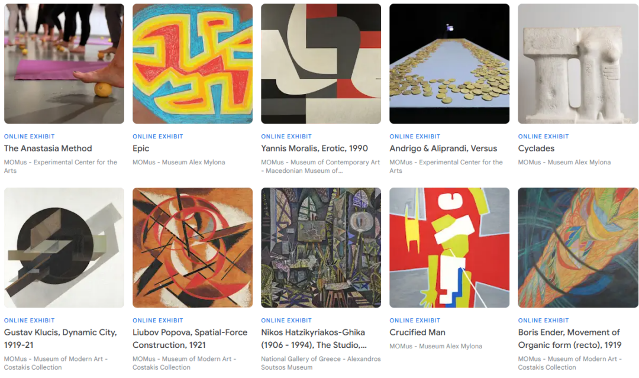Click Crucified Man title text
The height and width of the screenshot is (378, 639).
click(417, 332)
